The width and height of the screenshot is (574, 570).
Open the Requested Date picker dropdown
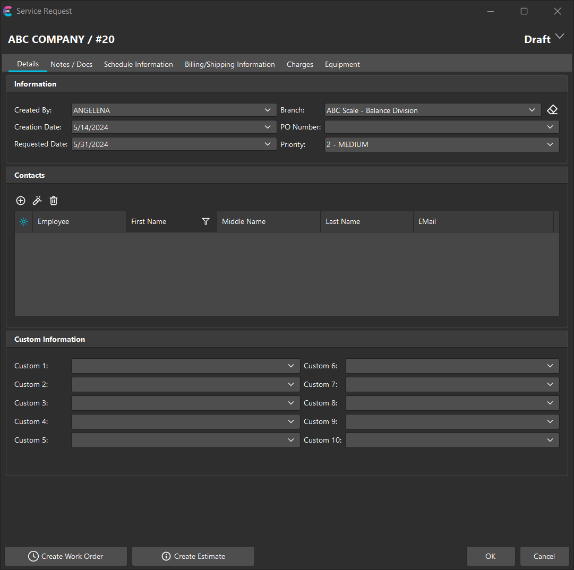[x=267, y=144]
